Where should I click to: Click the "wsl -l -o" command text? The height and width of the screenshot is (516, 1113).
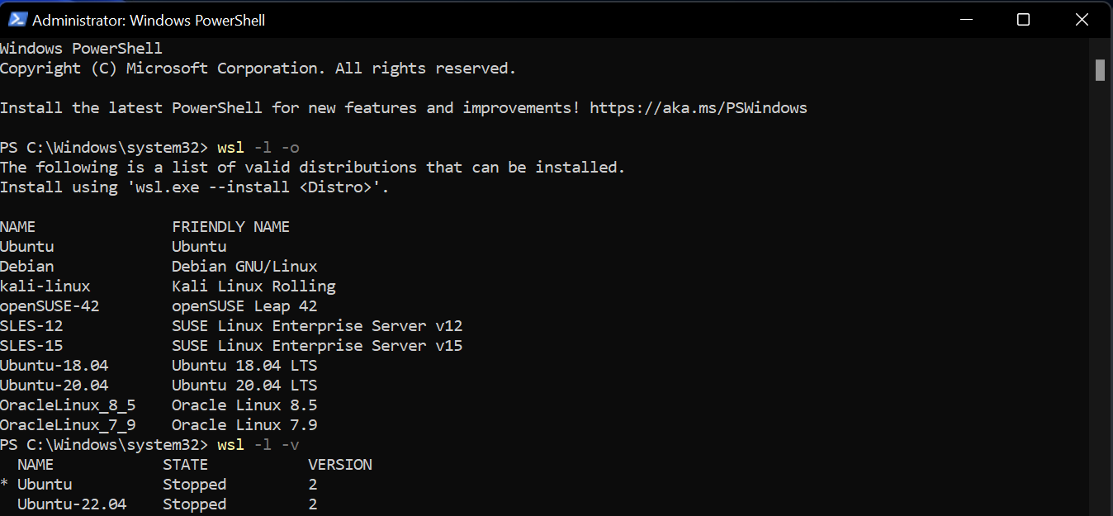(258, 148)
